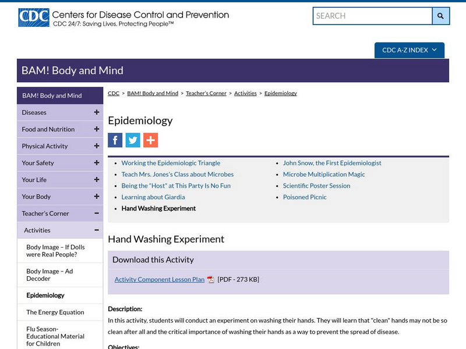Click the [PDF - 273 KB] text
466x349 pixels.
point(238,280)
